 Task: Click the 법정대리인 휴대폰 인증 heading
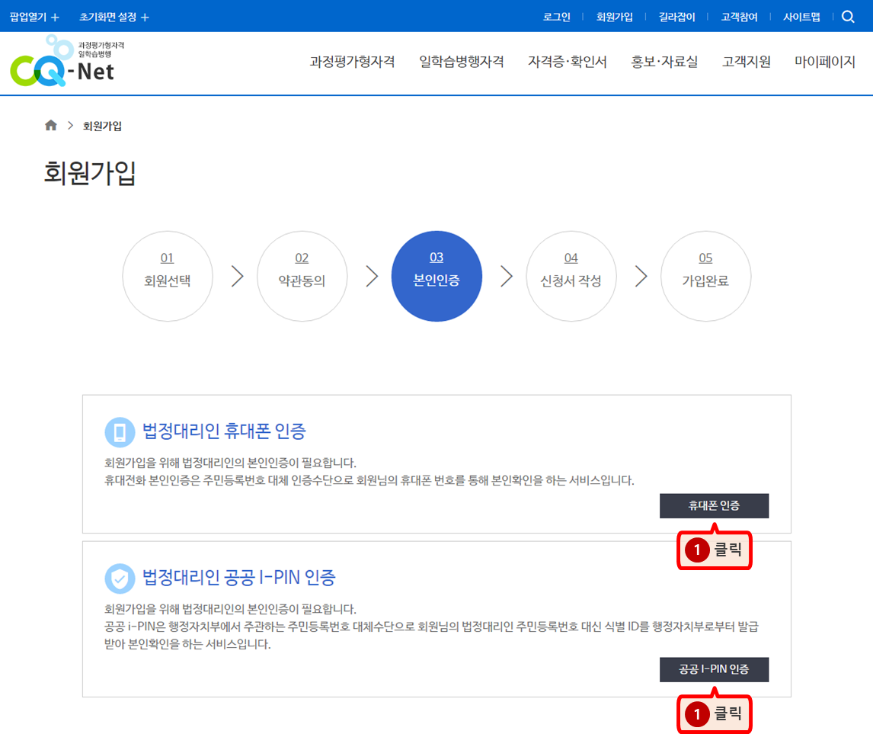225,431
